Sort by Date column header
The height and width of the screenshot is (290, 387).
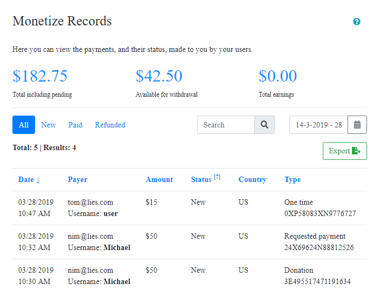coord(29,180)
